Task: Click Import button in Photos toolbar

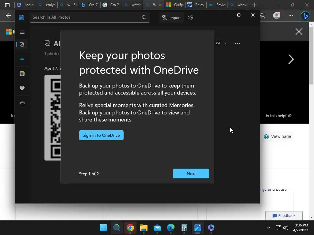Action: point(172,17)
